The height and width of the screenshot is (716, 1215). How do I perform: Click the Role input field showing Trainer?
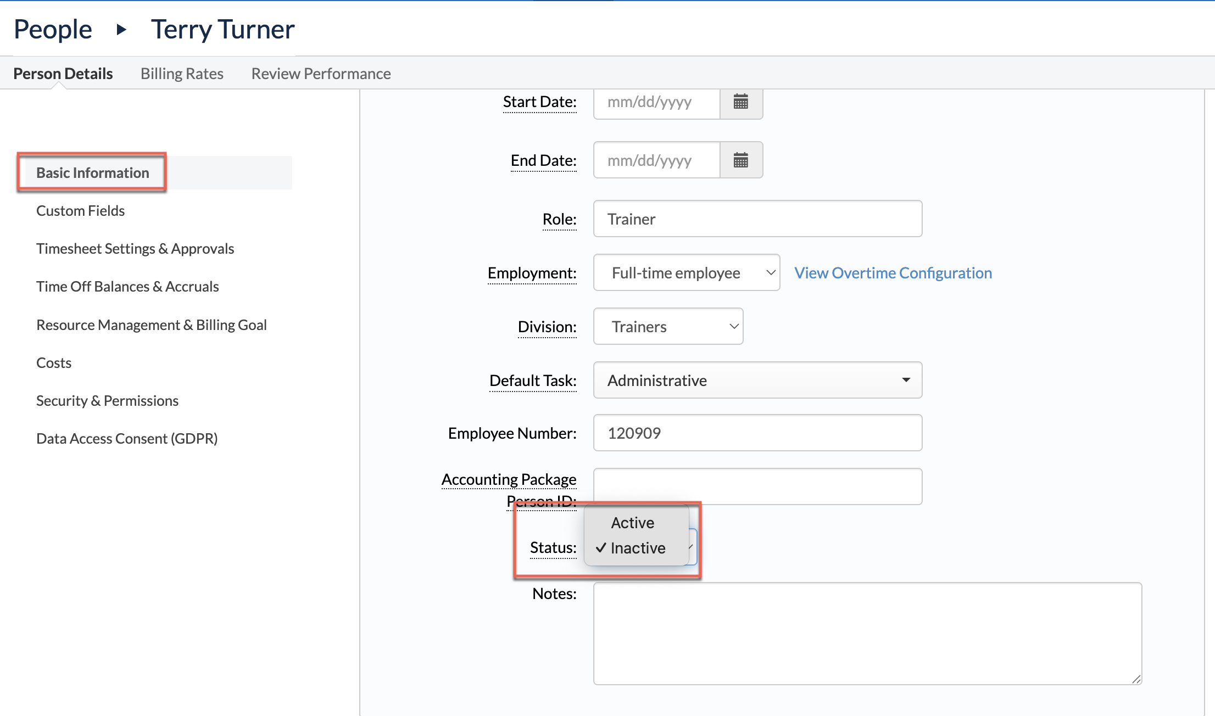[757, 219]
